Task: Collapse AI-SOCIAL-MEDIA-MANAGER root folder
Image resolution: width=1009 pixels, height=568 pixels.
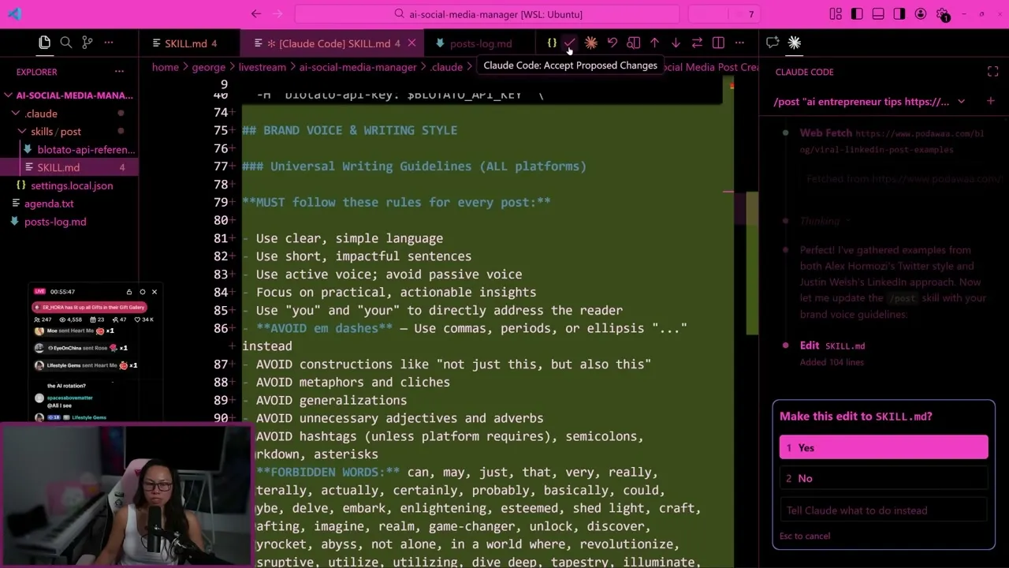Action: pos(8,95)
